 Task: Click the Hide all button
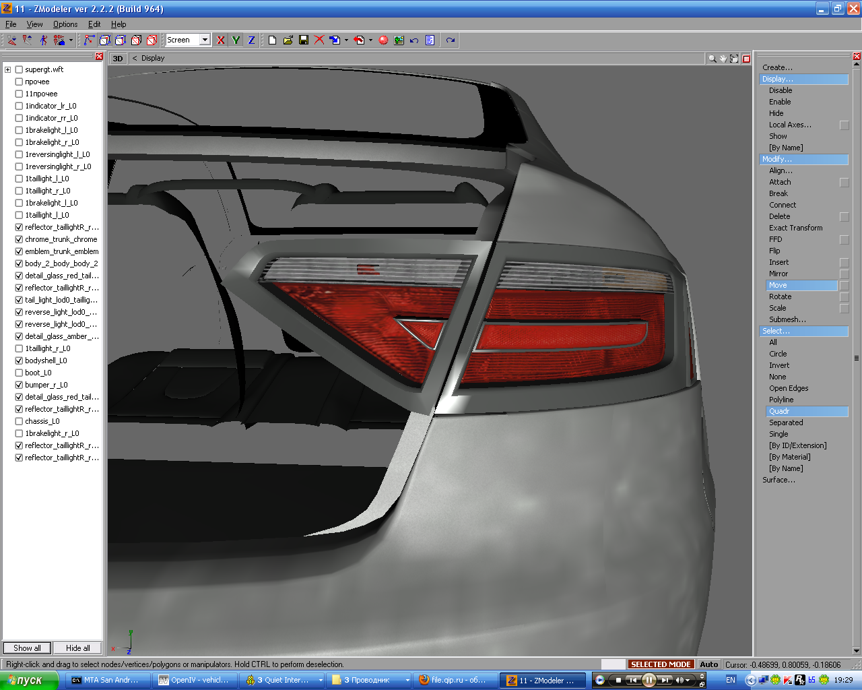tap(78, 648)
